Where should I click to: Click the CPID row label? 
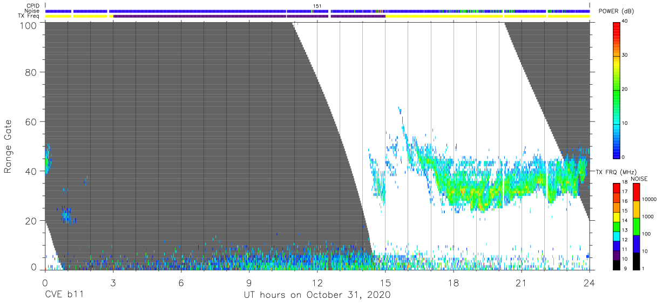click(x=33, y=6)
